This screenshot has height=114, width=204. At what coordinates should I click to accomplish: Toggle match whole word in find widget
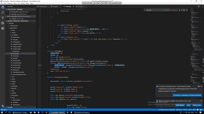167,10
